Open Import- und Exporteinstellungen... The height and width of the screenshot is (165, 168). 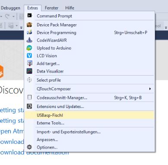point(89,132)
